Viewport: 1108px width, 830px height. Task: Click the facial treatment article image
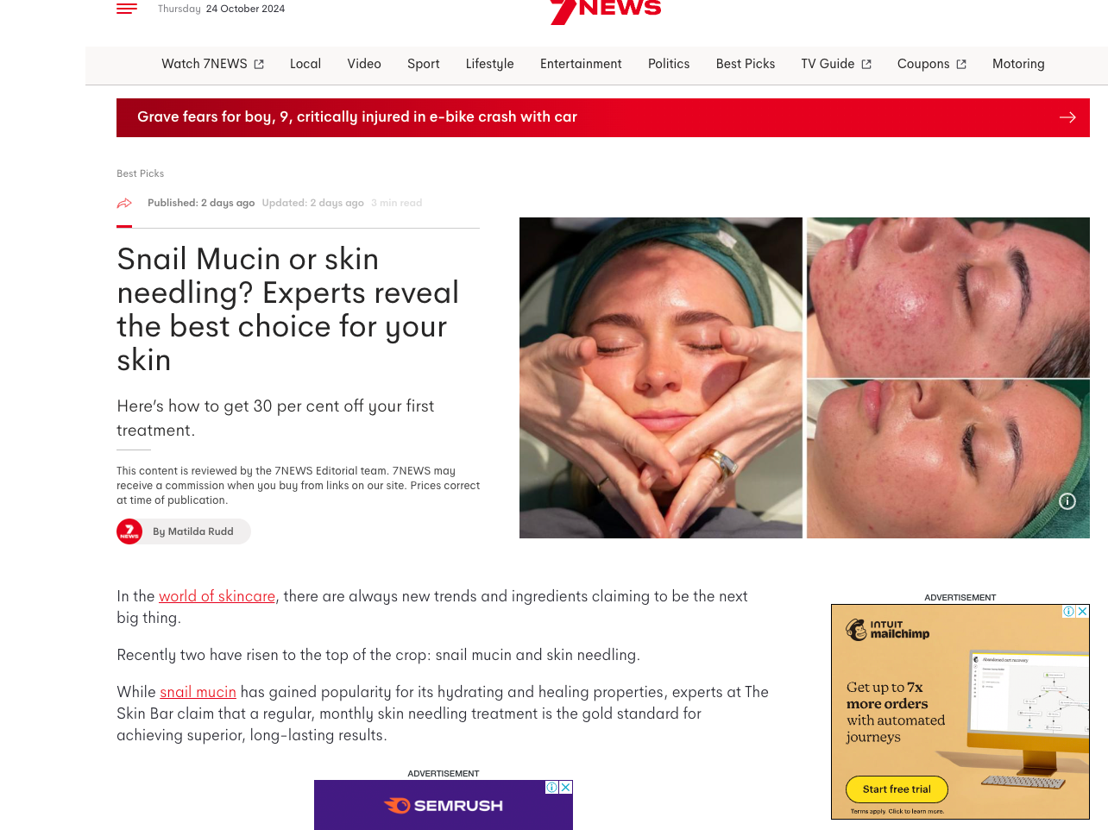tap(804, 378)
